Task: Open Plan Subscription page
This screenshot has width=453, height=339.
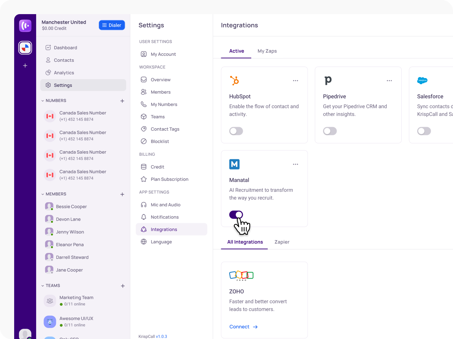Action: [172, 179]
